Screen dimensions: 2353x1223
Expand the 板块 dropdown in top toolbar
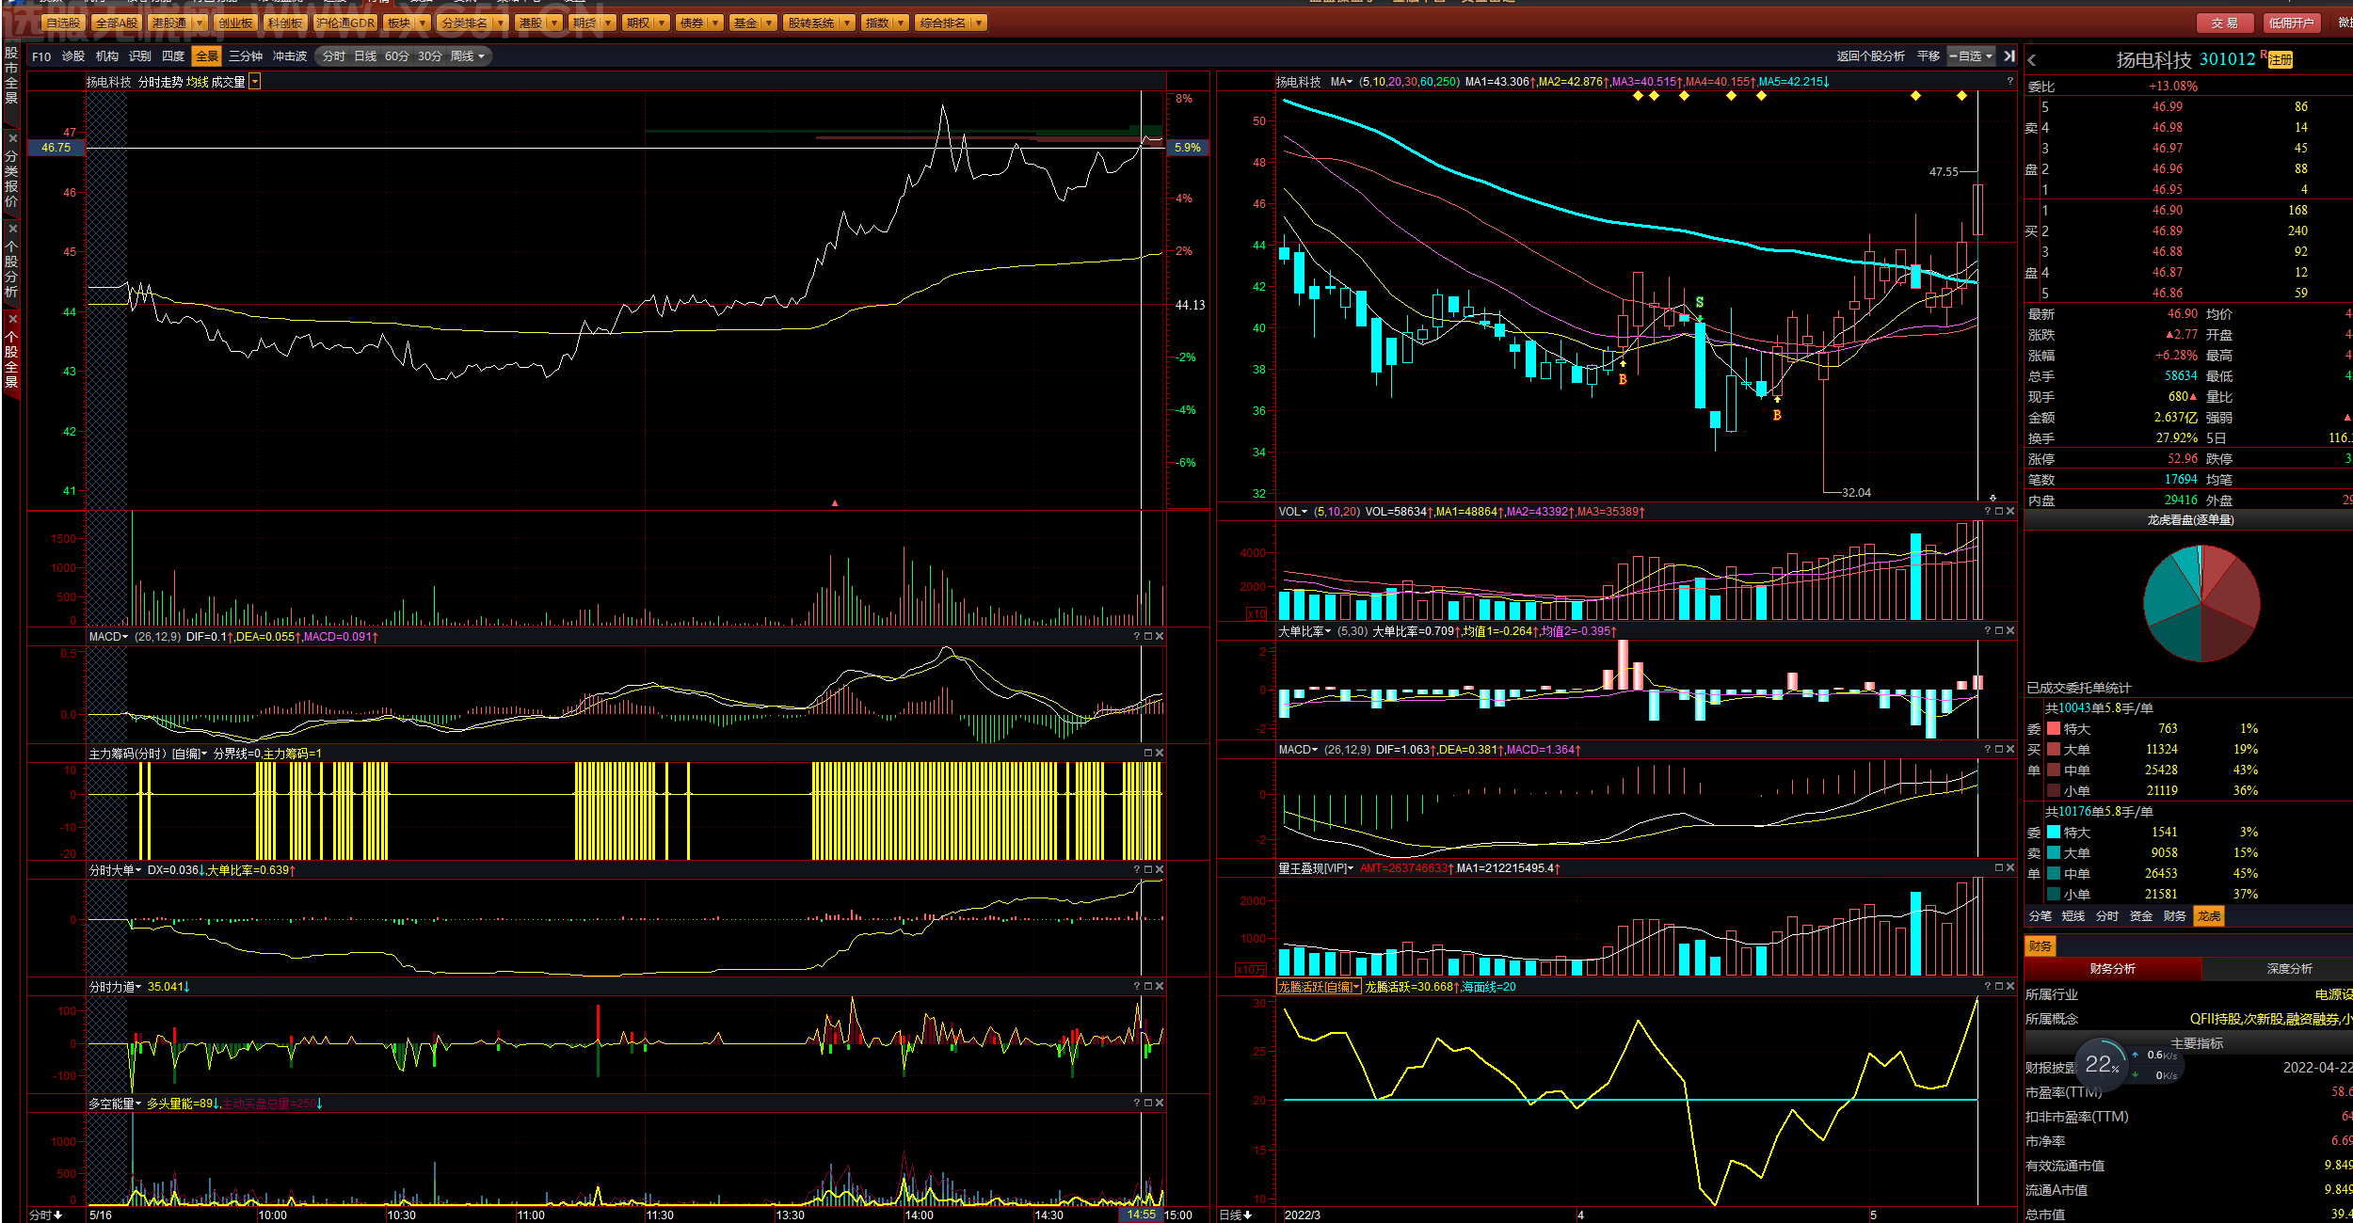click(422, 23)
